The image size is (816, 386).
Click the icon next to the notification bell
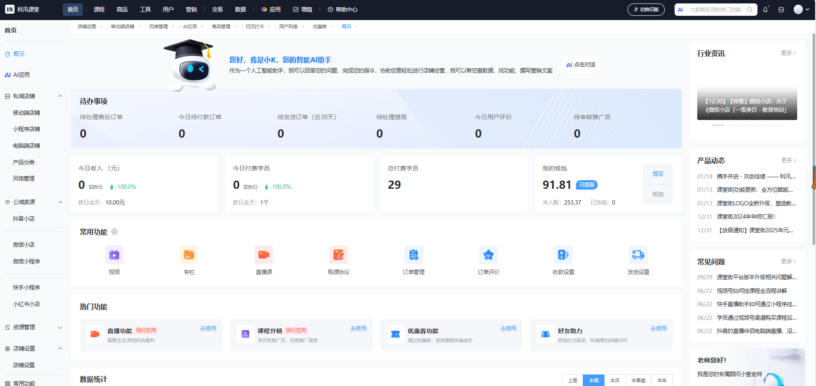click(x=781, y=9)
